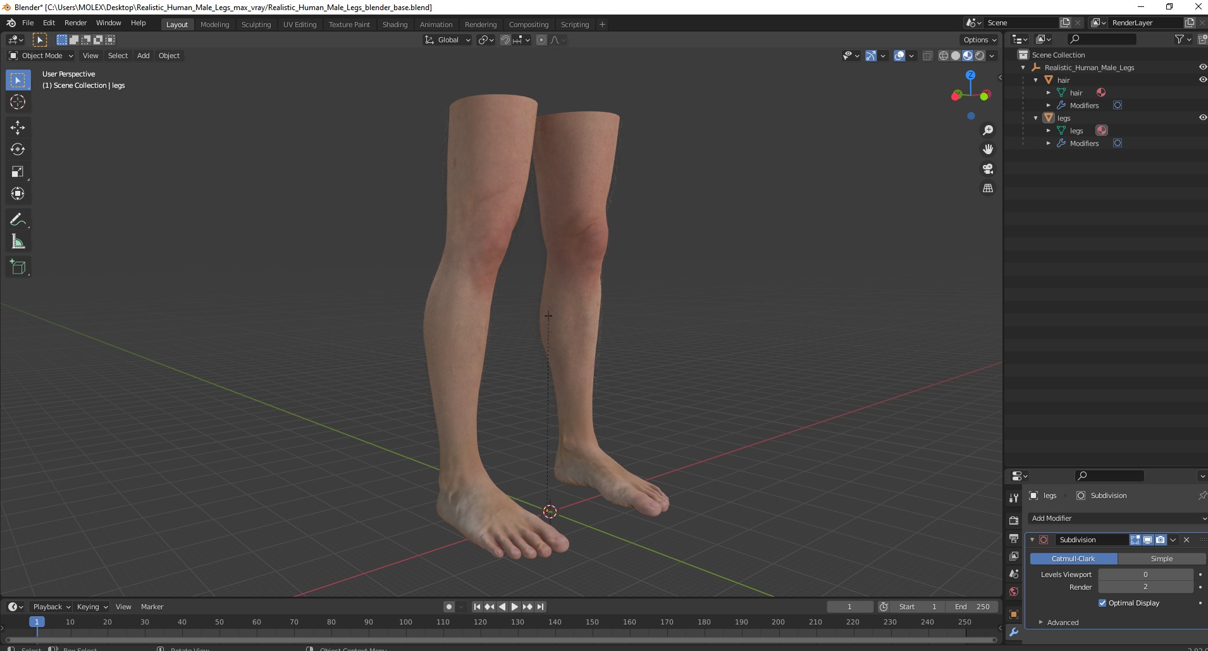The height and width of the screenshot is (651, 1208).
Task: Activate the Scale tool
Action: (18, 171)
